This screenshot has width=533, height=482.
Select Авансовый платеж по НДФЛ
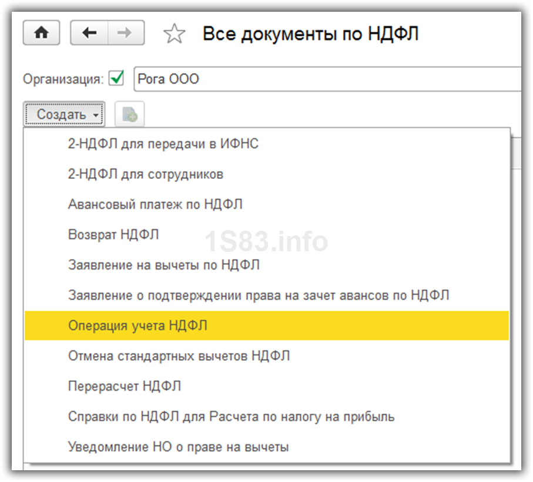[x=155, y=204]
